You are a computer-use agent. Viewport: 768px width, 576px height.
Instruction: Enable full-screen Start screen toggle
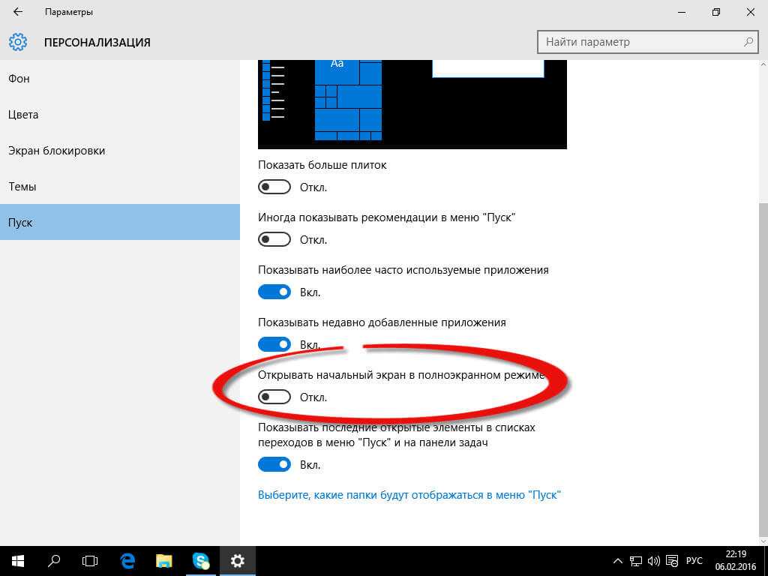click(x=274, y=397)
